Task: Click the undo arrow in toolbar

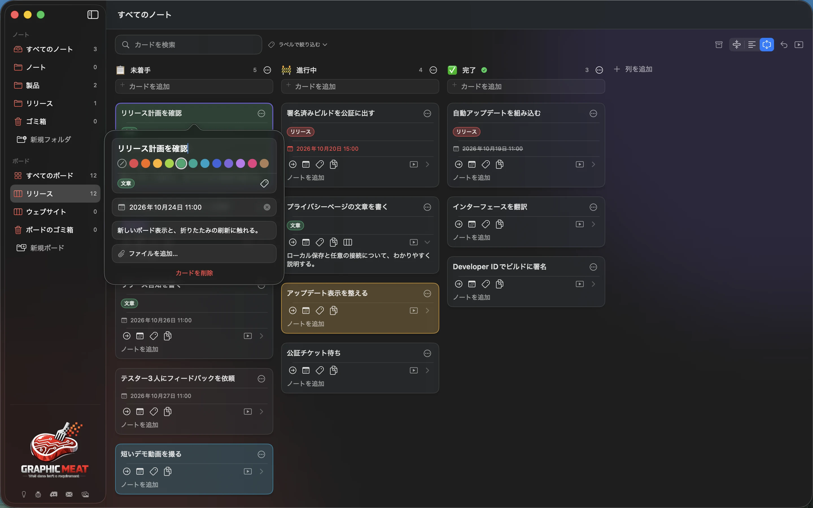Action: pos(784,45)
